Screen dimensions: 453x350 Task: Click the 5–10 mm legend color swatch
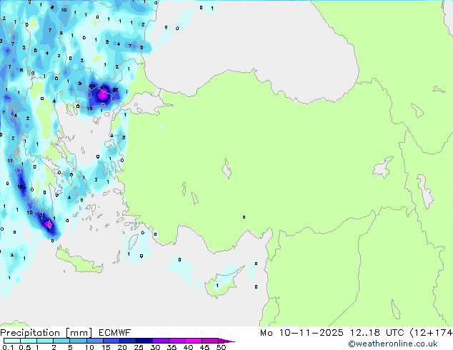click(78, 341)
